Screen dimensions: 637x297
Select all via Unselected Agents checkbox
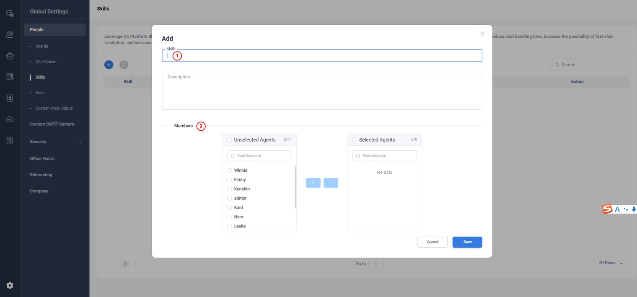[x=229, y=139]
